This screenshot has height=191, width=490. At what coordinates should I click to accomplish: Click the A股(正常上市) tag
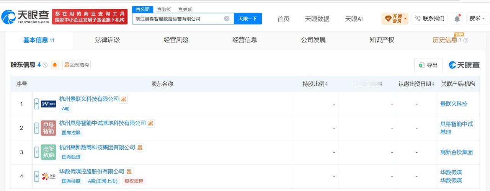(103, 181)
